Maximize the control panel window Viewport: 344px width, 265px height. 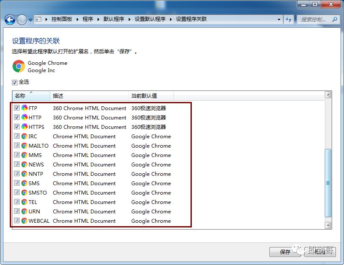315,4
